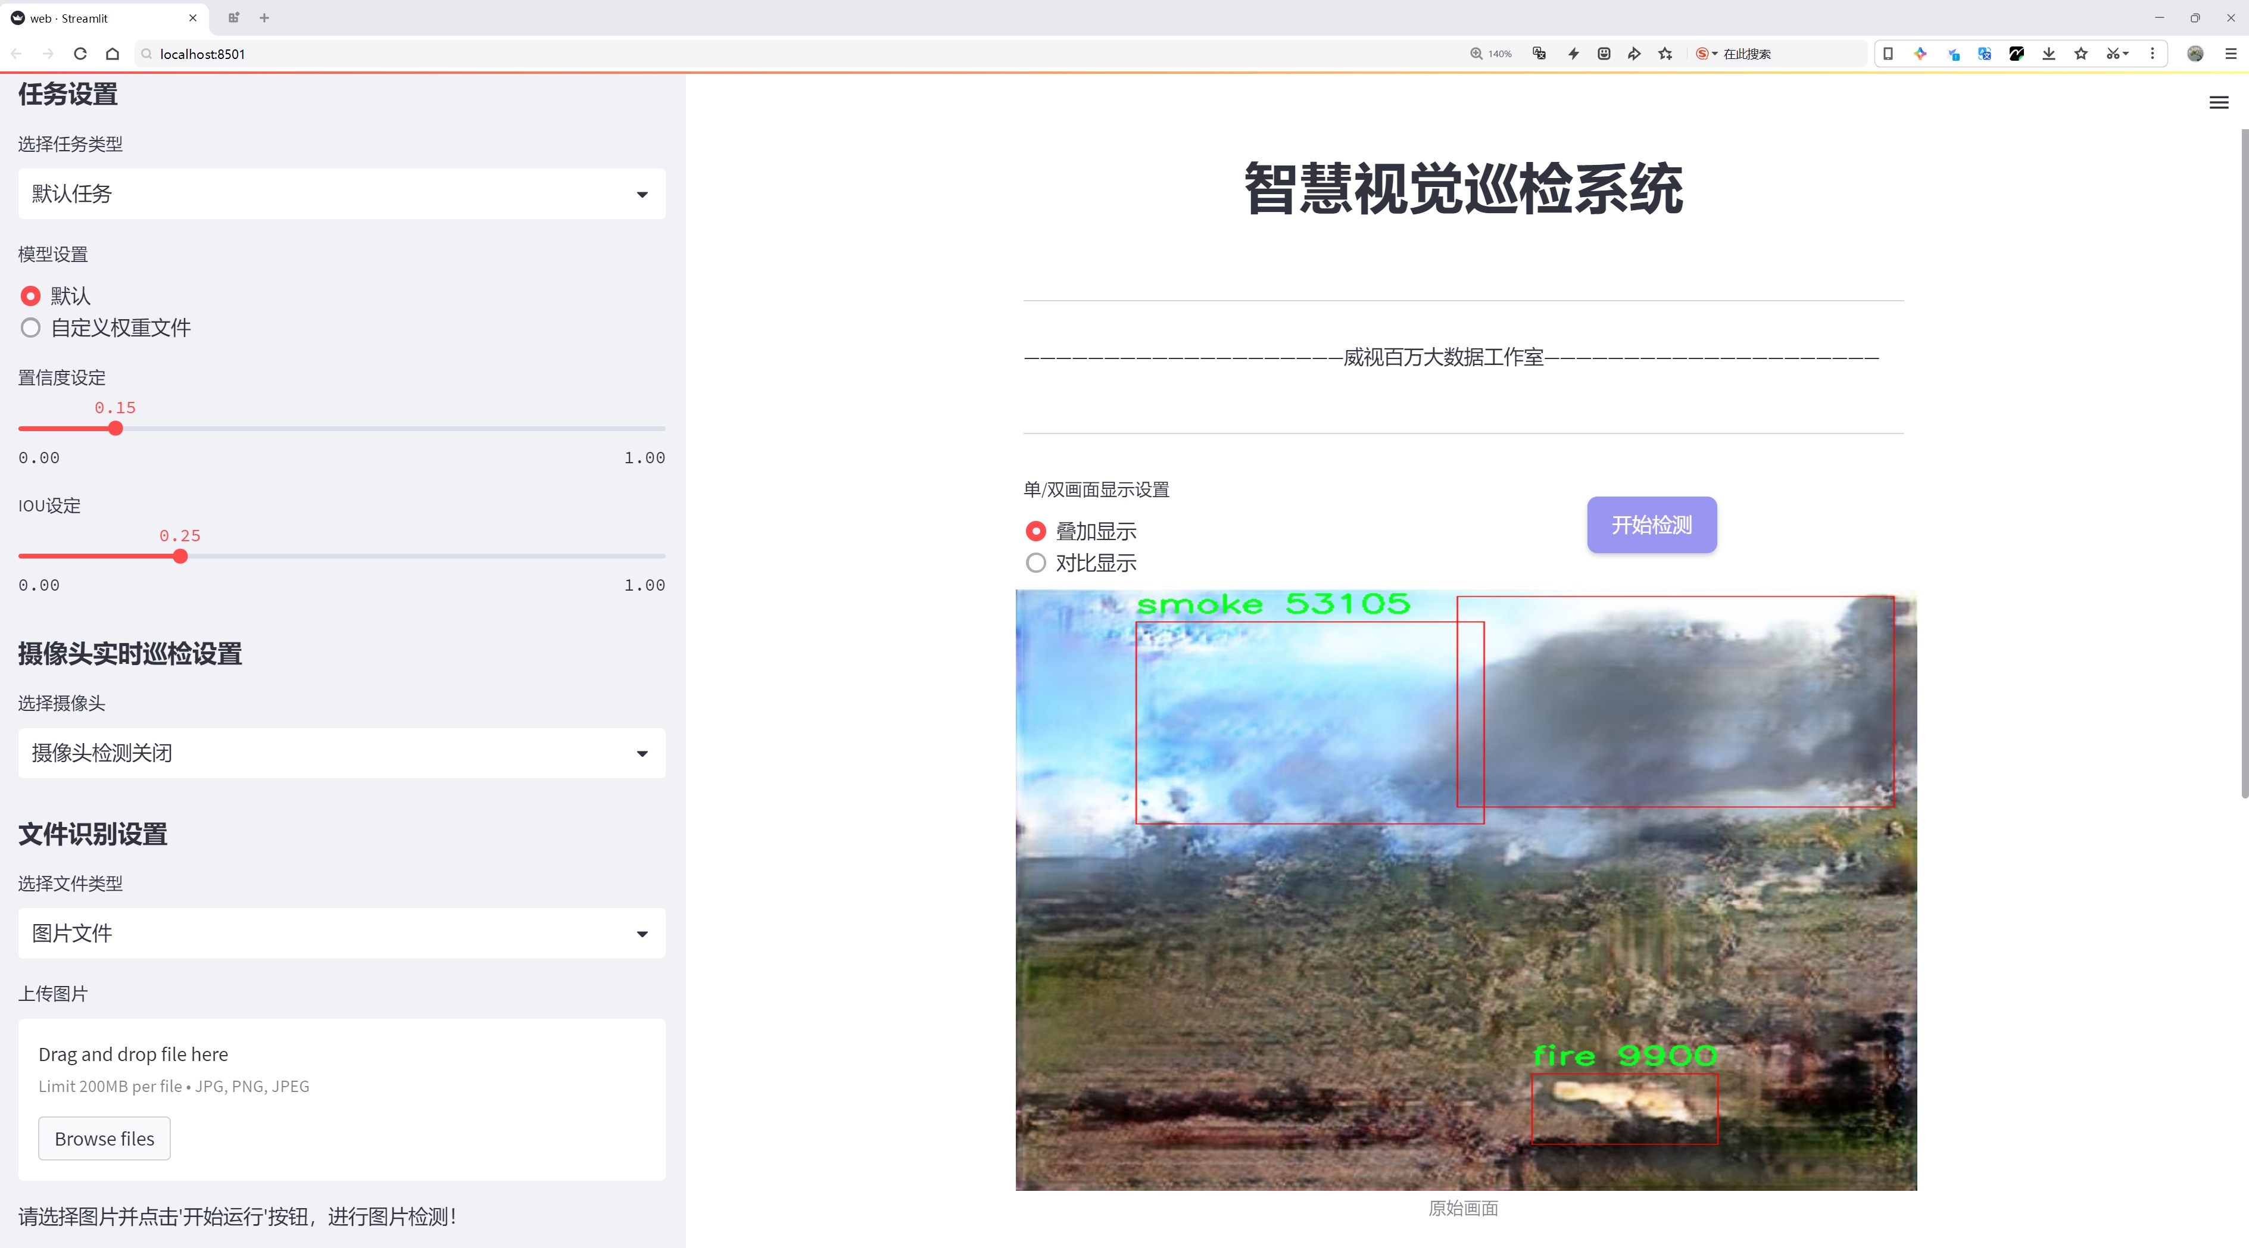This screenshot has width=2249, height=1248.
Task: Expand the 摄像头检测关闭 camera dropdown
Action: 341,753
